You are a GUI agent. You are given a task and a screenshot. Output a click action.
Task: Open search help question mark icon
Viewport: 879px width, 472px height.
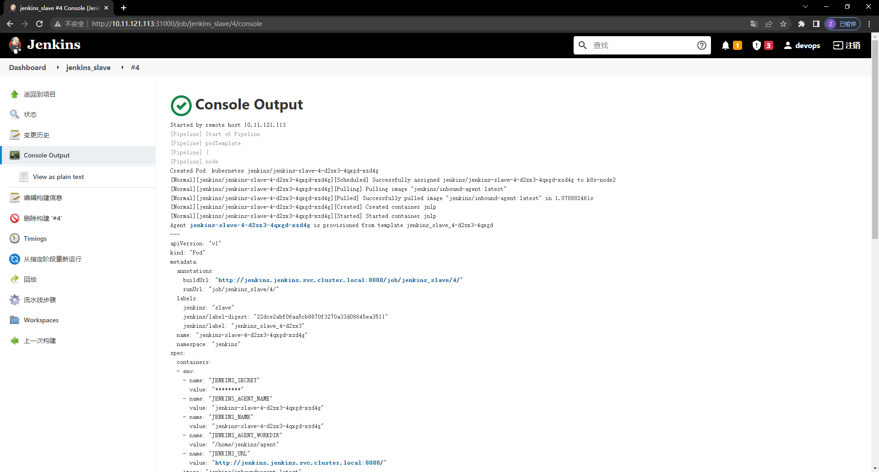[701, 45]
